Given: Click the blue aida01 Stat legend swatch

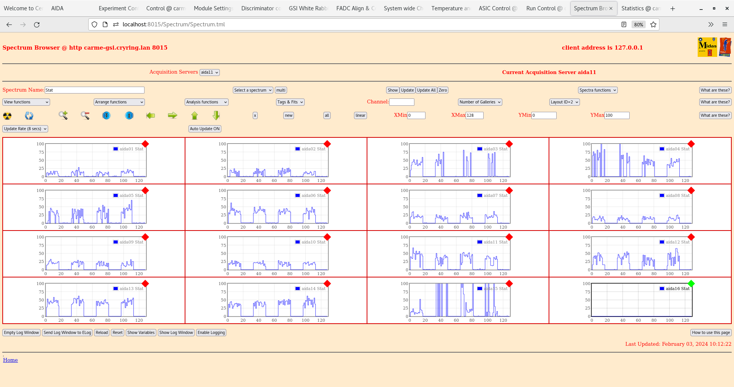Looking at the screenshot, I should 115,149.
